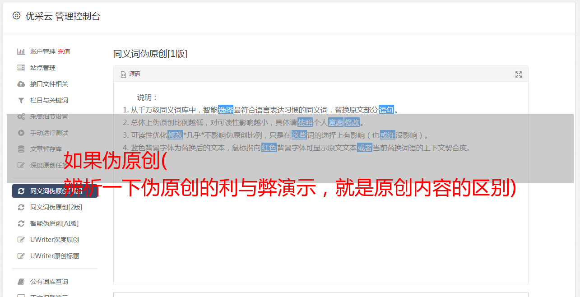Viewport: 580px width, 297px height.
Task: Click the 源码 toolbar button
Action: pos(130,74)
